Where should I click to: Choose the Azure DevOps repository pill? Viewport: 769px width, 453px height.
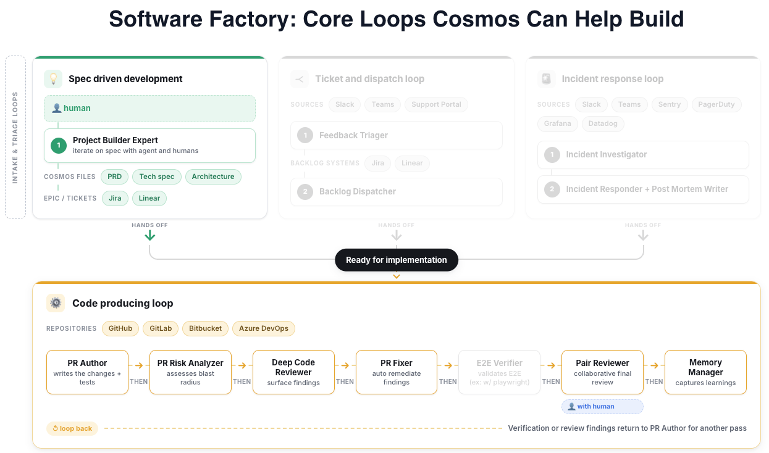click(264, 328)
